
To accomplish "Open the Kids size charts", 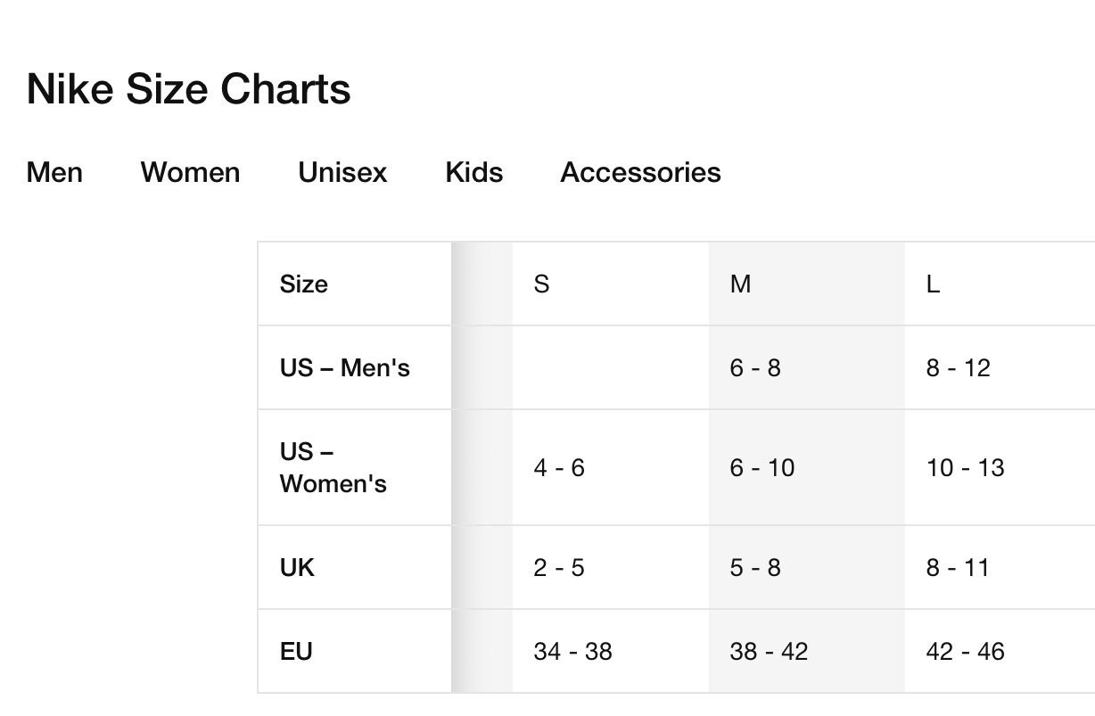I will pyautogui.click(x=473, y=172).
